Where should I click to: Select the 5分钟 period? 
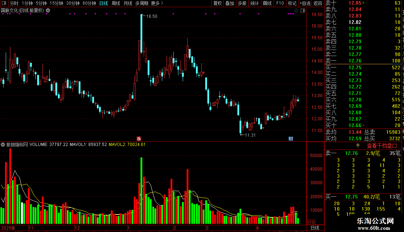(x=41, y=3)
